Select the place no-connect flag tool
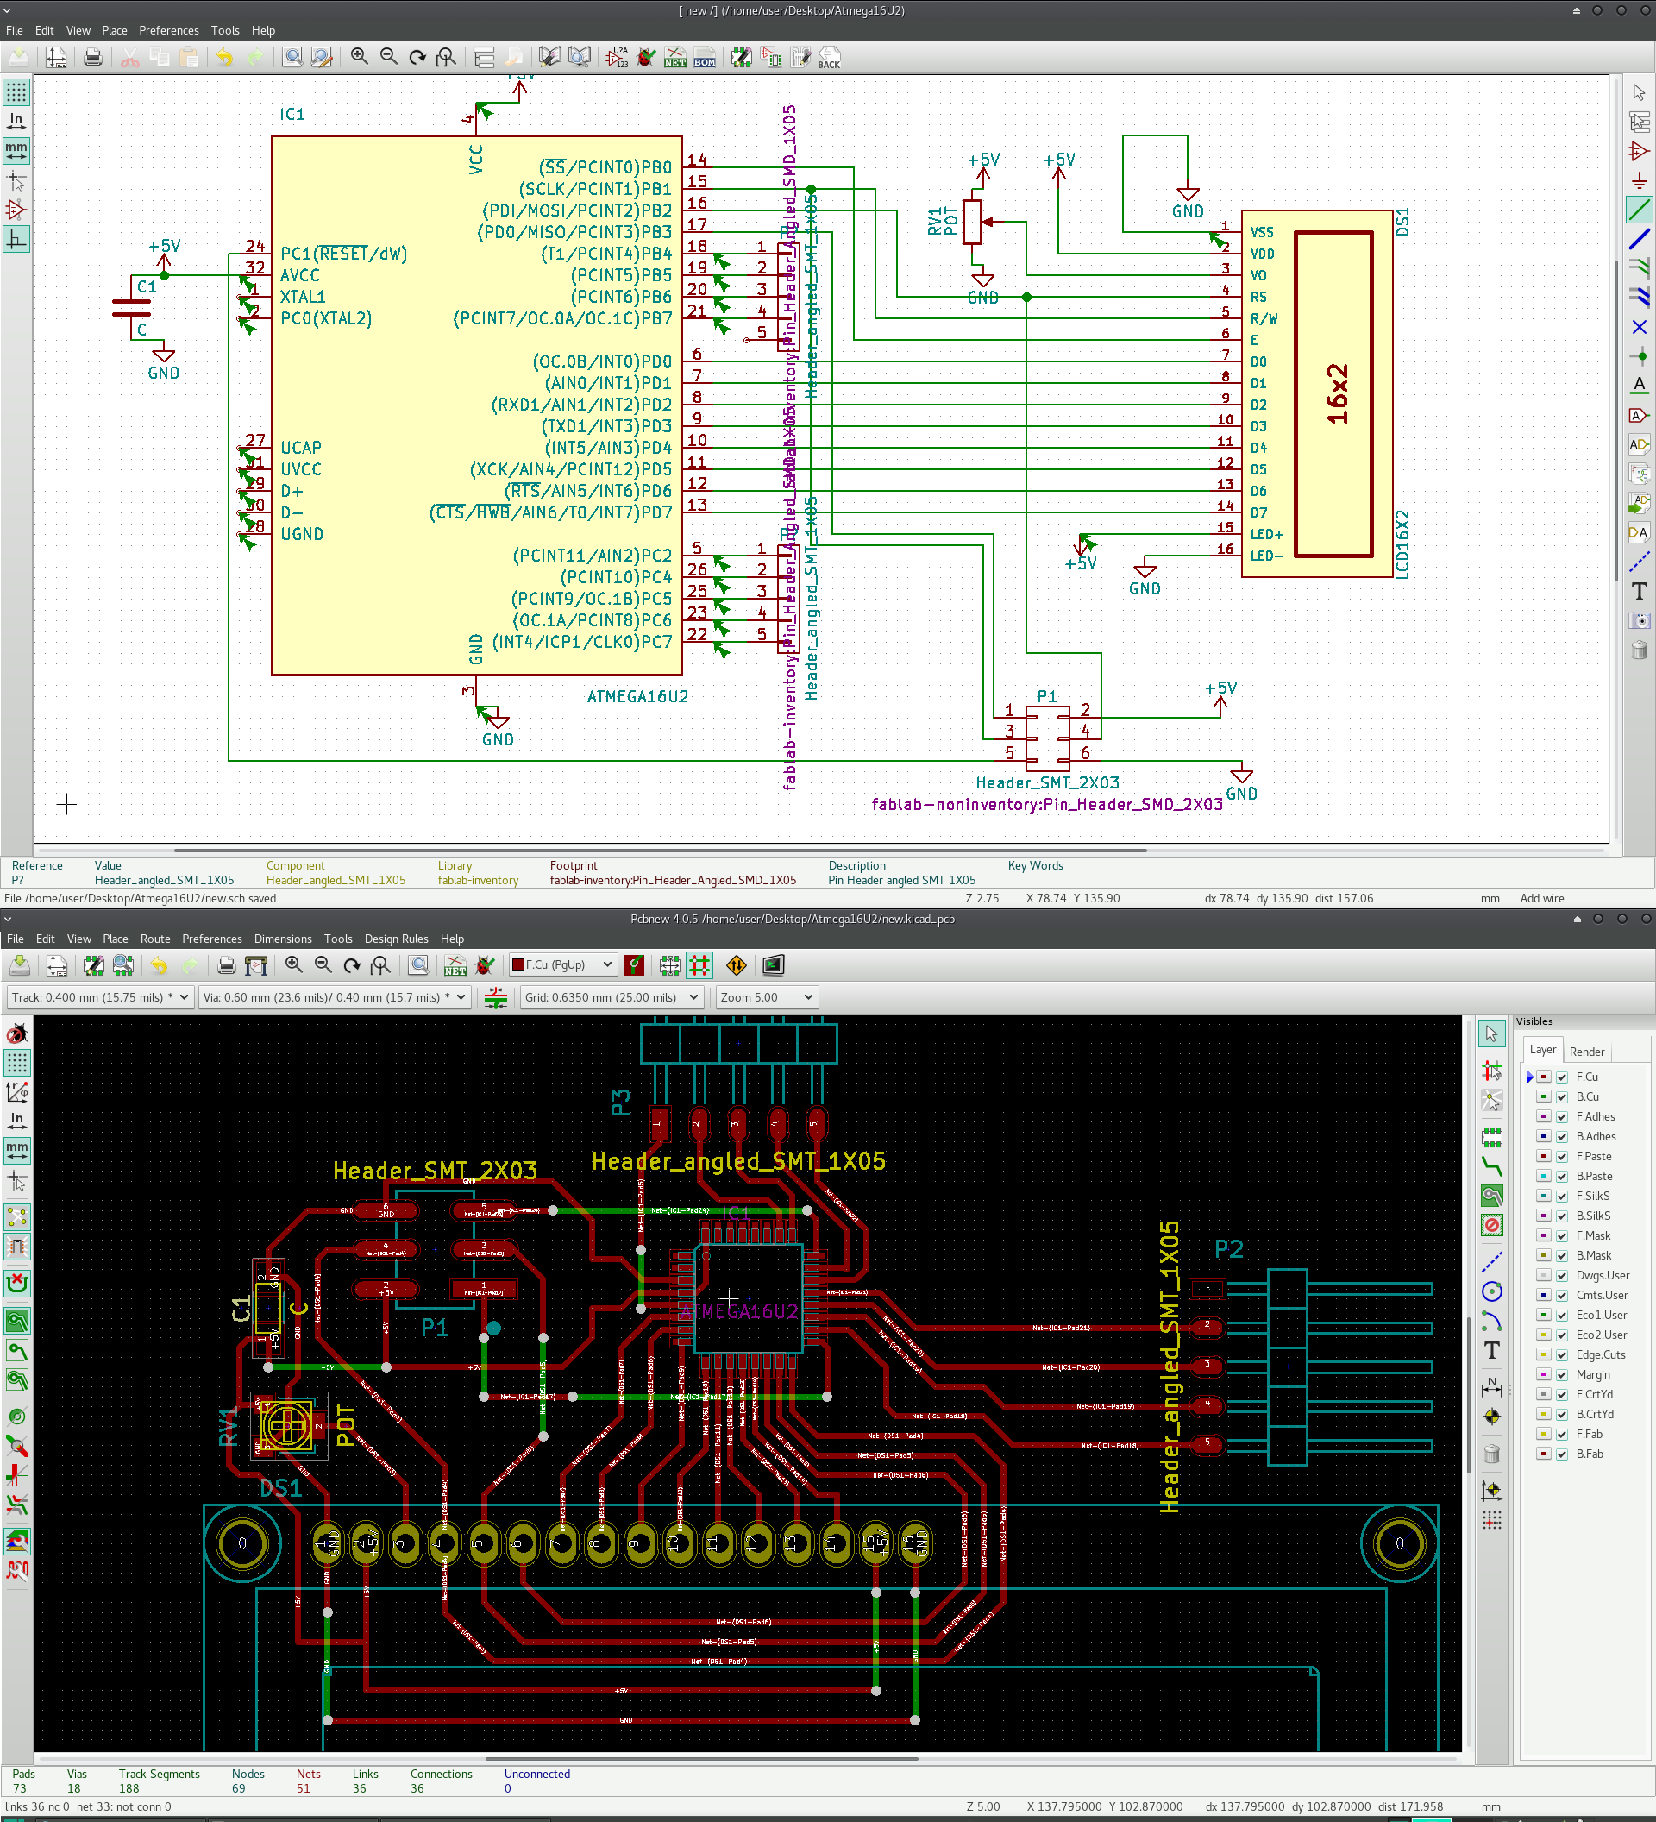 pyautogui.click(x=1639, y=327)
